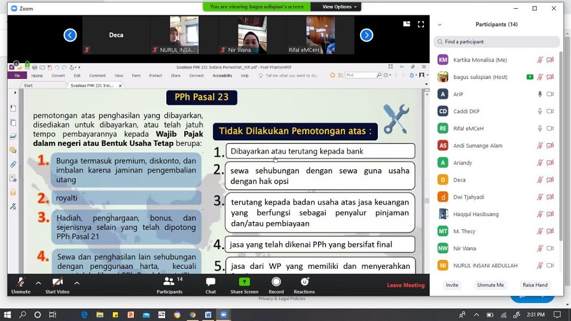
Task: Start recording with the Record button
Action: 276,284
